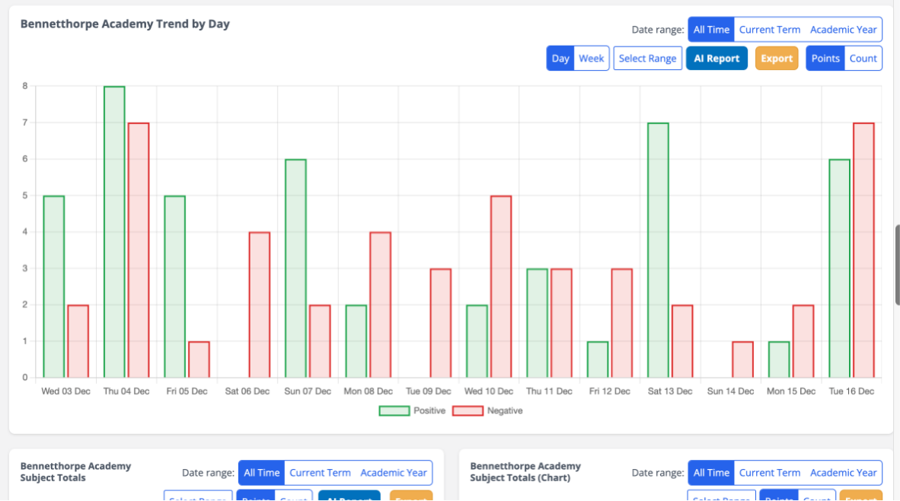Select Current Term in Subject Totals (Chart)
The width and height of the screenshot is (900, 501).
pyautogui.click(x=769, y=473)
